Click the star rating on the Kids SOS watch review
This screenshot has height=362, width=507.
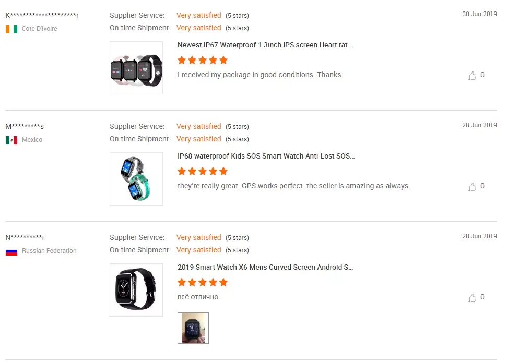point(203,171)
